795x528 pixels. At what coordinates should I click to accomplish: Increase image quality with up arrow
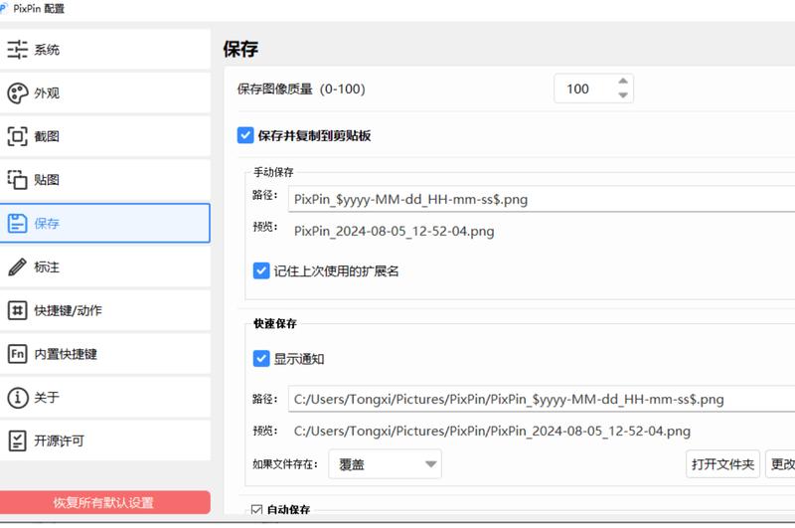[x=623, y=82]
